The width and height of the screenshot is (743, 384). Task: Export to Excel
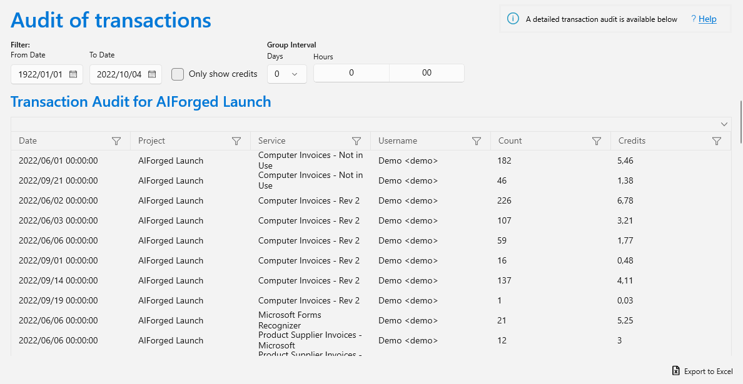point(703,372)
